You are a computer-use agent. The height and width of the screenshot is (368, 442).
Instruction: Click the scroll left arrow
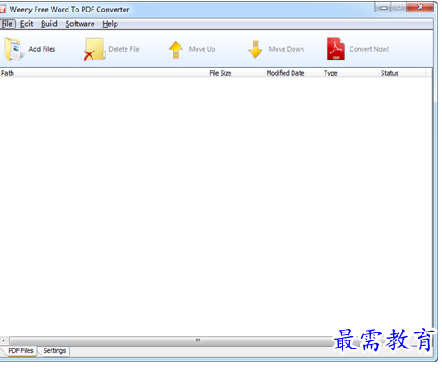tap(4, 340)
